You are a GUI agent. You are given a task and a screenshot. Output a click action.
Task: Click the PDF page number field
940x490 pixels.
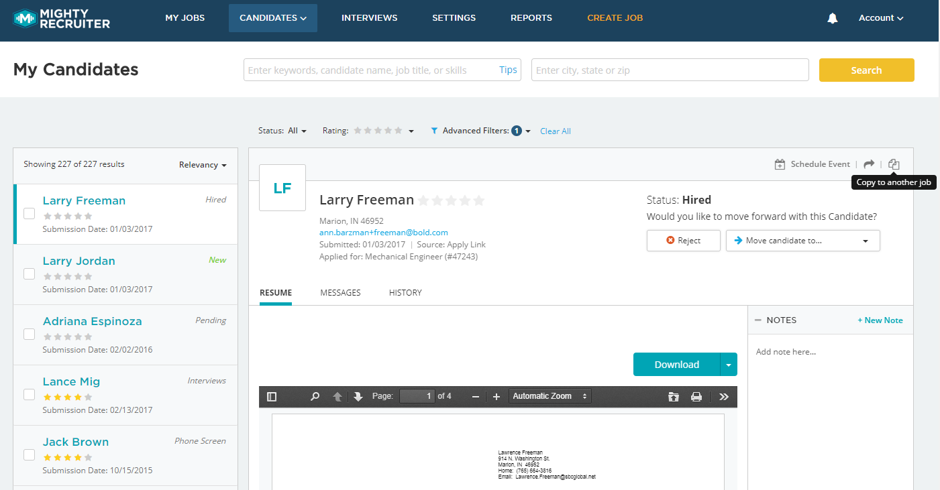tap(417, 396)
